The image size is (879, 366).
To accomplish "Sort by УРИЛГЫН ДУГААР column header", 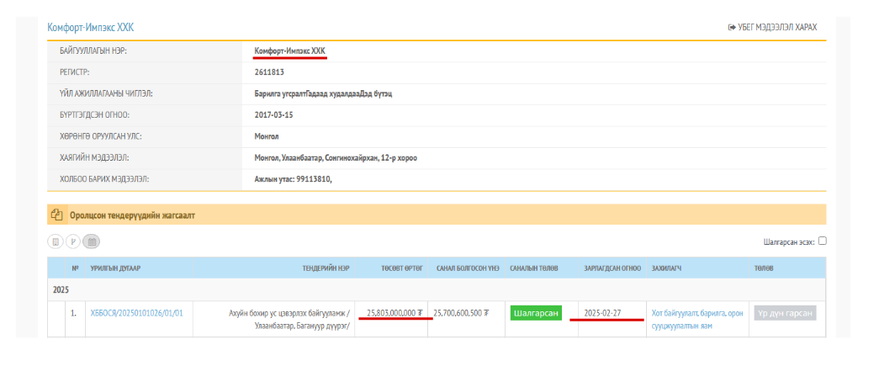I will [115, 268].
